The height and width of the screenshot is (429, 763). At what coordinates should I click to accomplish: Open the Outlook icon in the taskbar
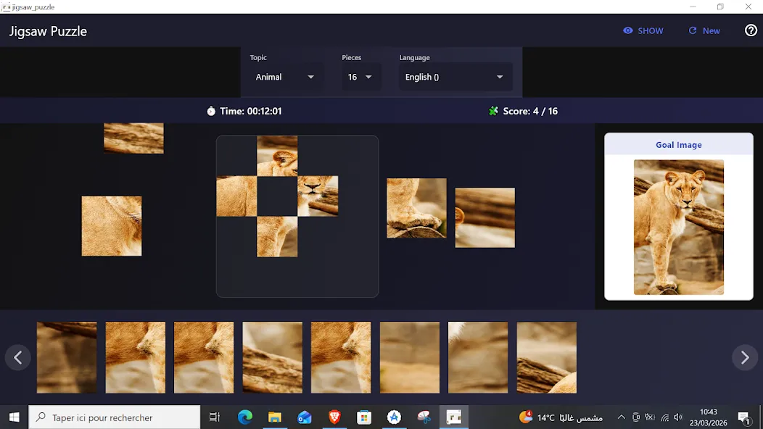pos(305,417)
